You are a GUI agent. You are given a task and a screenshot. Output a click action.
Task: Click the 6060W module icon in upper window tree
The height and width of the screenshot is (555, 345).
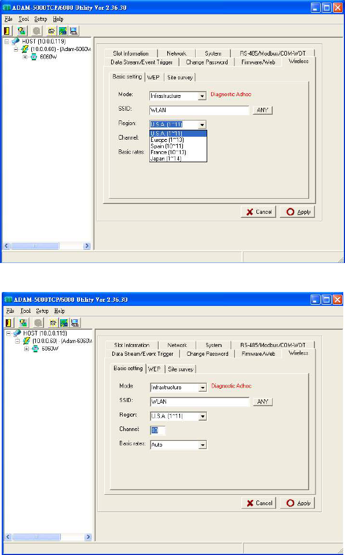point(34,57)
